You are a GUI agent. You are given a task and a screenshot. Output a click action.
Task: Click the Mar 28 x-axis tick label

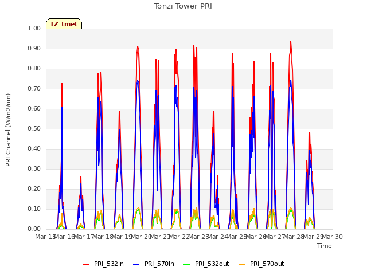pyautogui.click(x=294, y=237)
